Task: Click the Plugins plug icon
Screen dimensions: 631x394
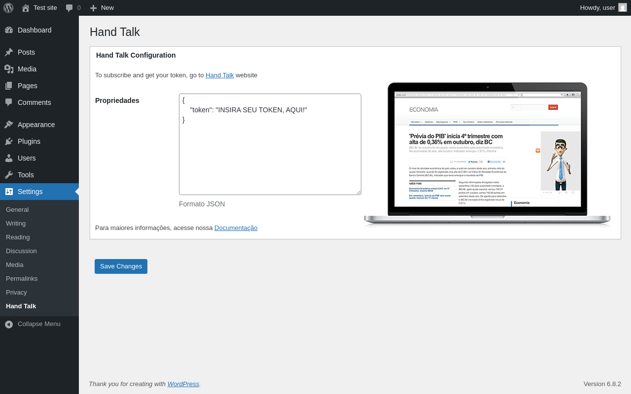Action: click(x=9, y=141)
